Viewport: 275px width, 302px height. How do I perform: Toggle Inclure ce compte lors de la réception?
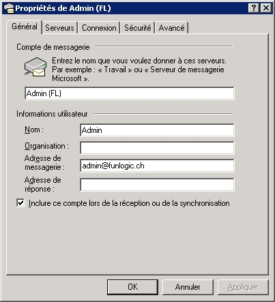(x=20, y=202)
